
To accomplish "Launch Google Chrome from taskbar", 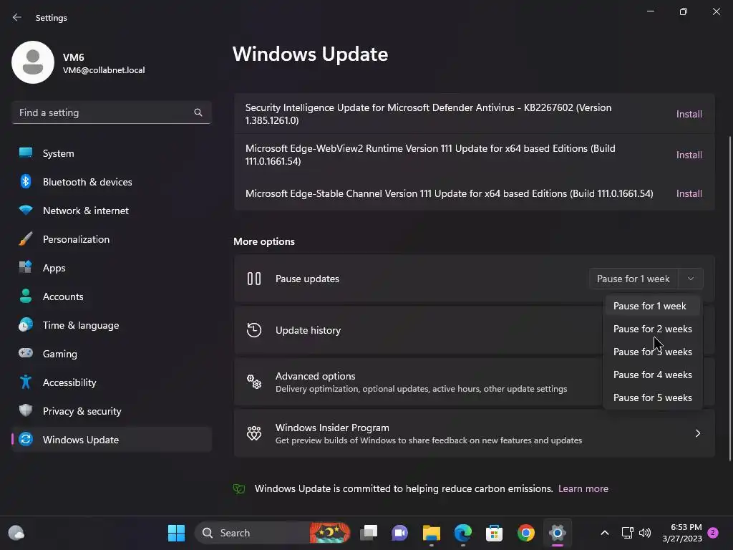I will pos(526,533).
